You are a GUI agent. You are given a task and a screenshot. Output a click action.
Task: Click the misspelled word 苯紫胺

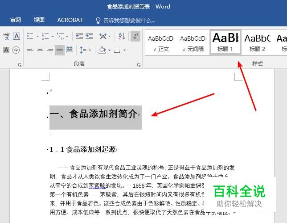click(97, 185)
